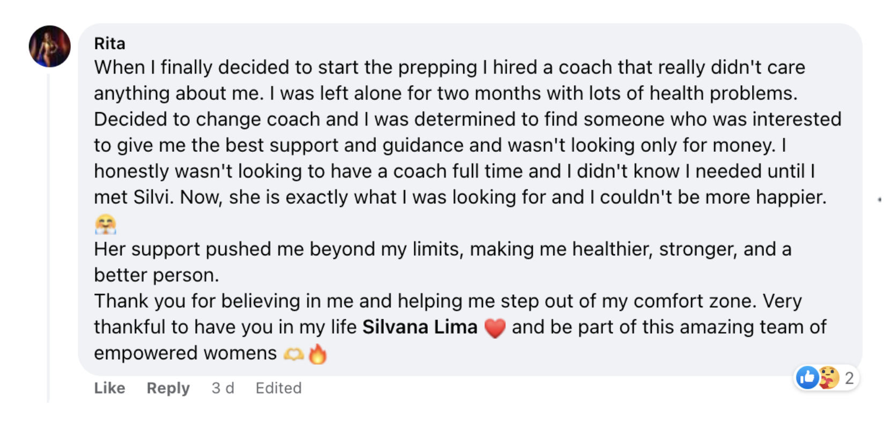View edit history via Edited label

(x=278, y=388)
